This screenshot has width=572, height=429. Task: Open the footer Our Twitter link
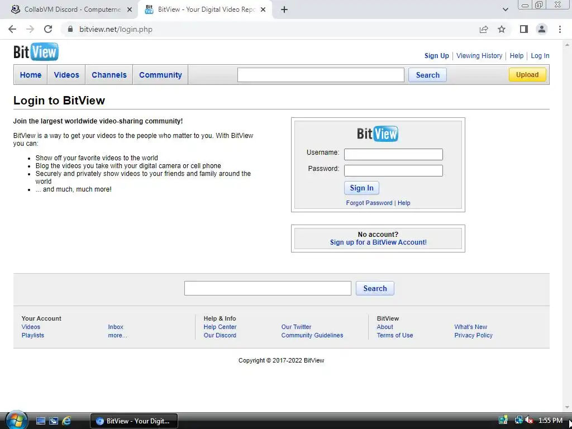(296, 327)
